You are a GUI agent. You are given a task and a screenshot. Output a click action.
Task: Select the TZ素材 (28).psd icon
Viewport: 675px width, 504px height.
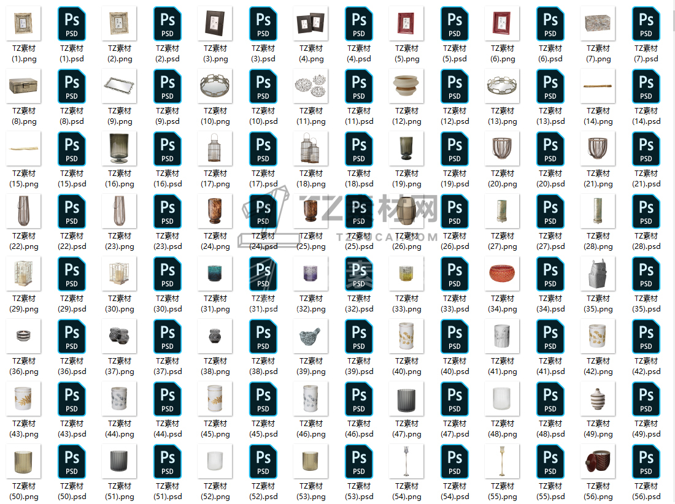[646, 211]
